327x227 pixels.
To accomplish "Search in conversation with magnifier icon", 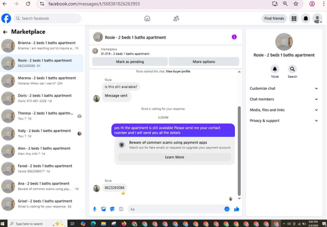I will 293,69.
